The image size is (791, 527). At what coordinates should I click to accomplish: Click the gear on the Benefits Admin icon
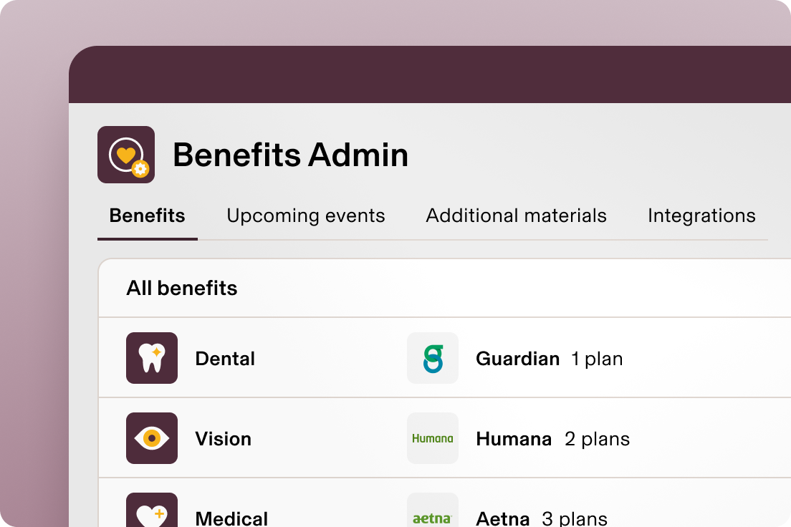141,170
